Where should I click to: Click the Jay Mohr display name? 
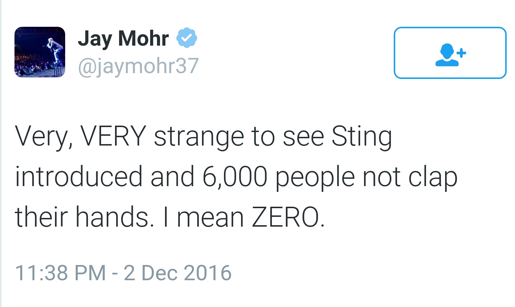click(x=123, y=38)
